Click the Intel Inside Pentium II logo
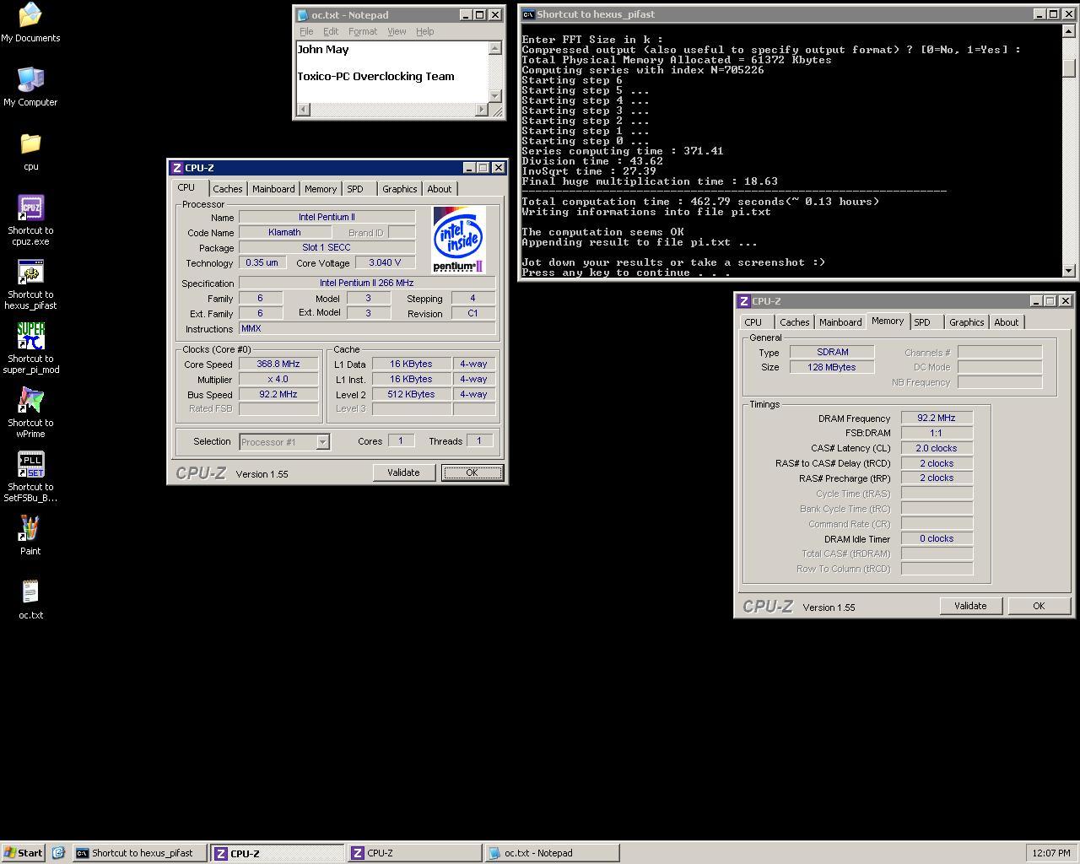 coord(458,240)
